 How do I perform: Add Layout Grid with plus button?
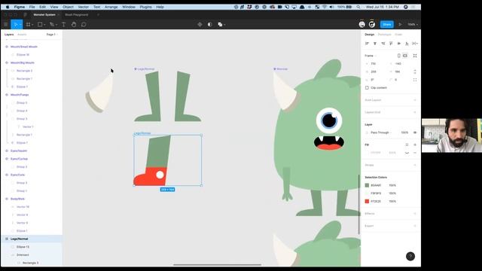pos(415,112)
